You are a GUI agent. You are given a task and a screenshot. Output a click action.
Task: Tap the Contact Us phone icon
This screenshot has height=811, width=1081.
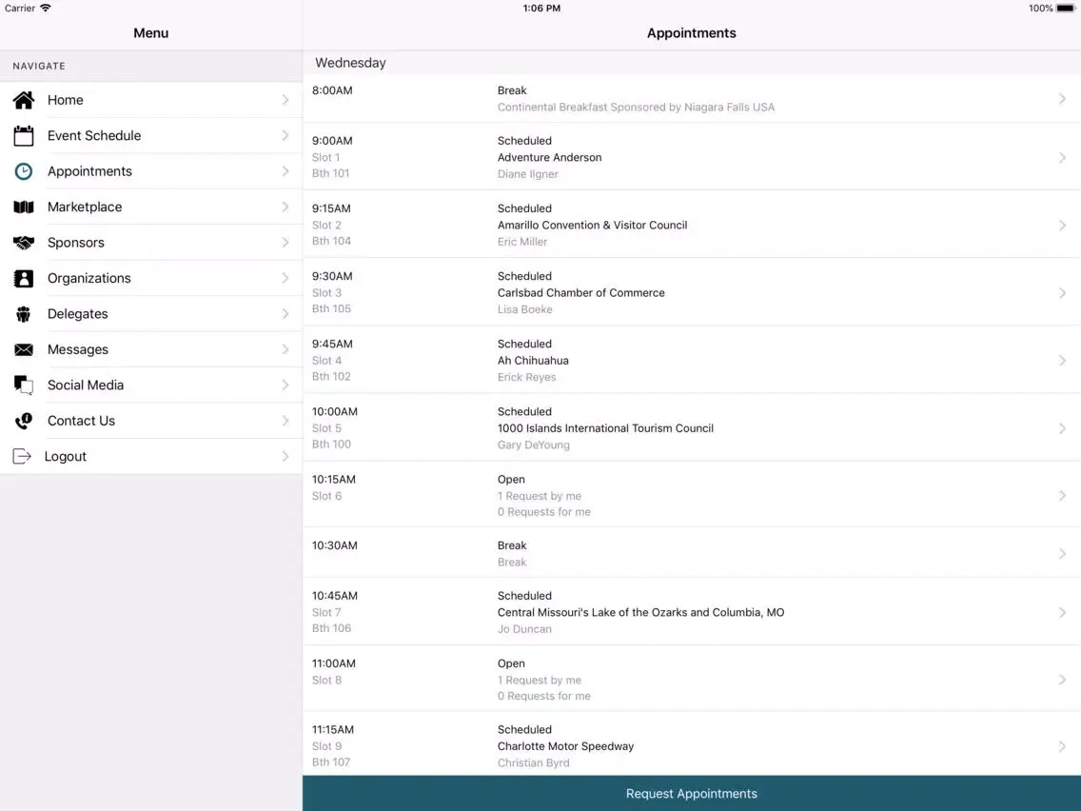coord(24,421)
